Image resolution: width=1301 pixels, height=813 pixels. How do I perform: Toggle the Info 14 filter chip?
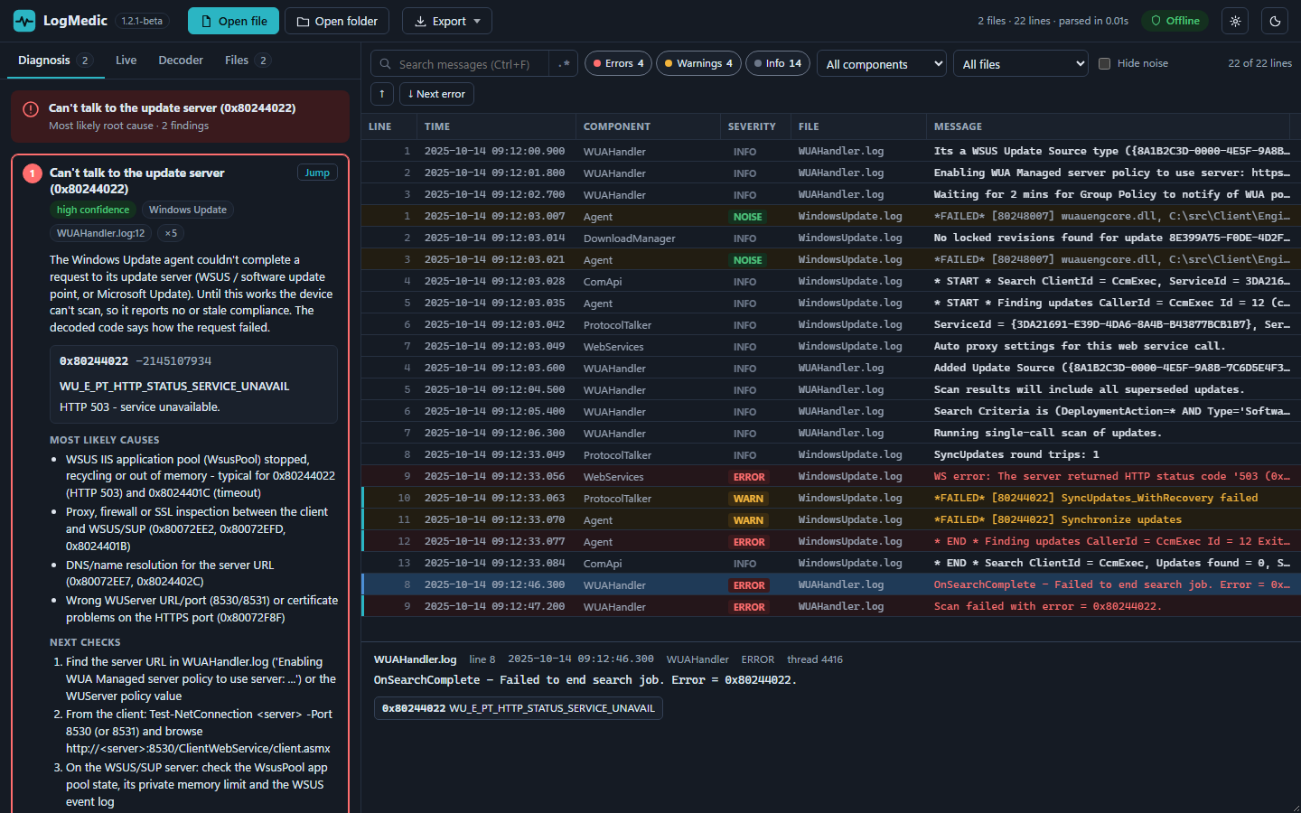[x=778, y=63]
